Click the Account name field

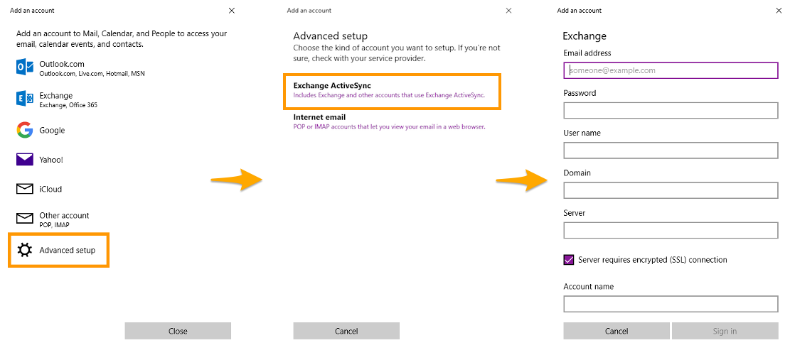[671, 304]
